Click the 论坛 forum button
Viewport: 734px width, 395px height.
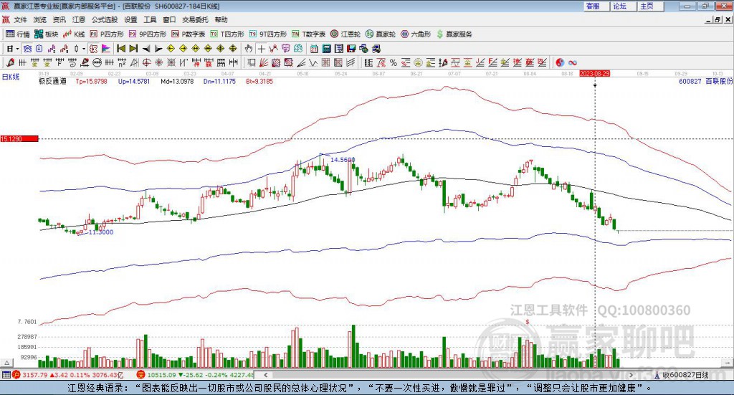click(x=620, y=6)
